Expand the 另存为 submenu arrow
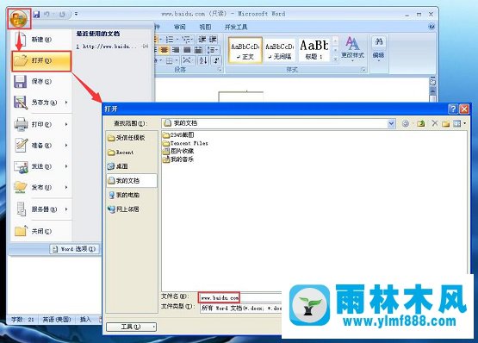 pyautogui.click(x=66, y=103)
